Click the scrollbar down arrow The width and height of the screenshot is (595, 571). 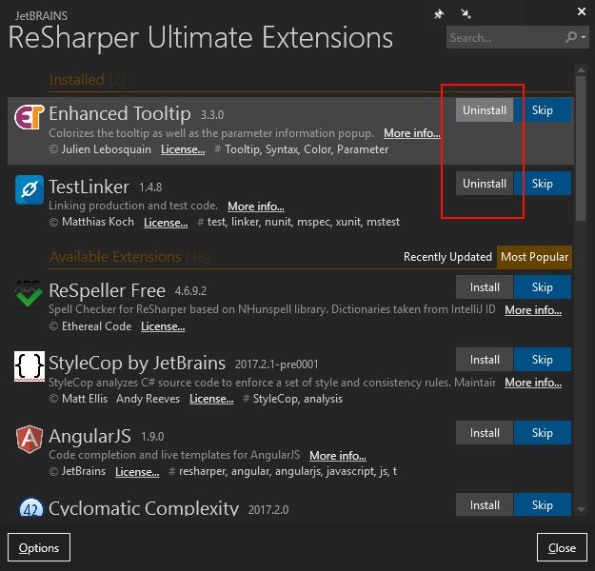point(581,509)
